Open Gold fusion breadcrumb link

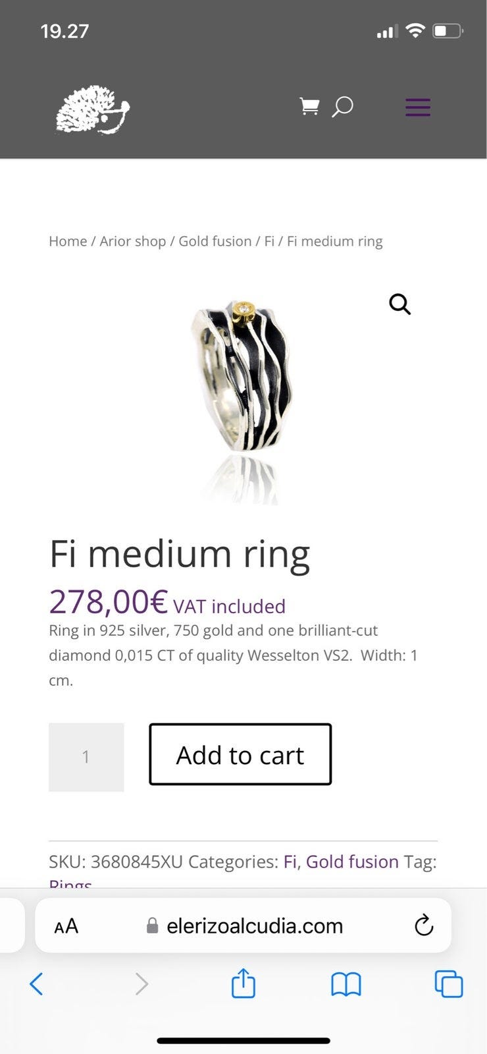[215, 241]
